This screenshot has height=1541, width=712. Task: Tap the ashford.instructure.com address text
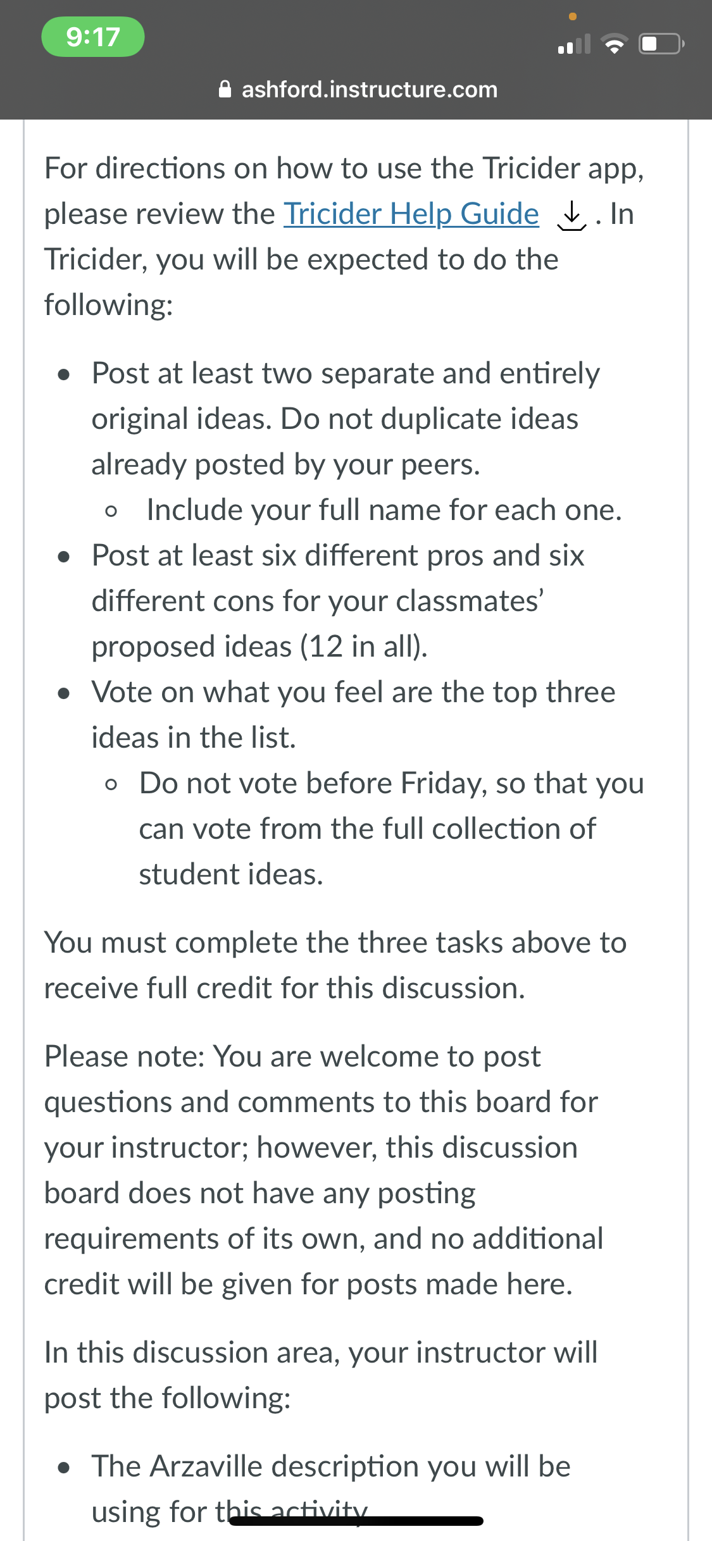click(370, 89)
